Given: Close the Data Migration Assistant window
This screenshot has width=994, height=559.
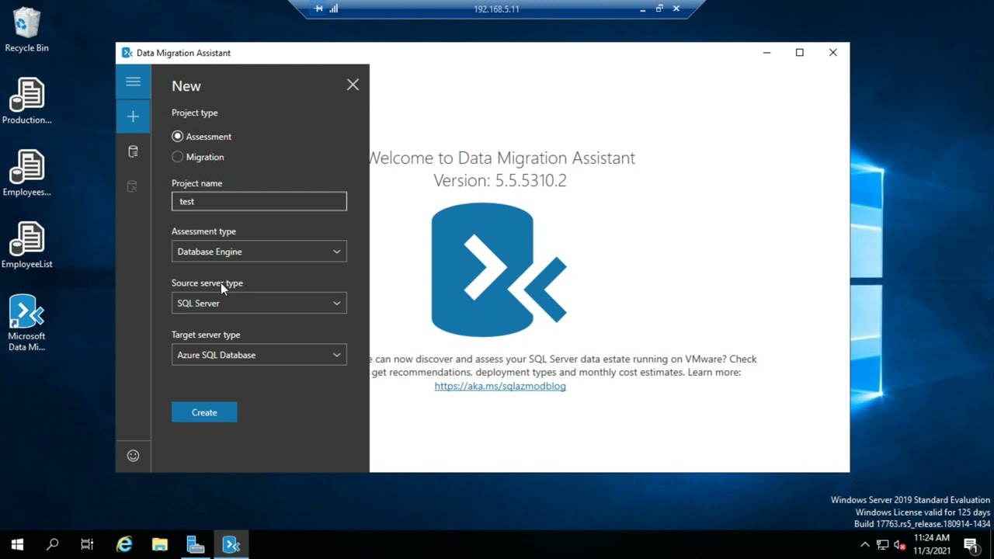Looking at the screenshot, I should point(832,53).
